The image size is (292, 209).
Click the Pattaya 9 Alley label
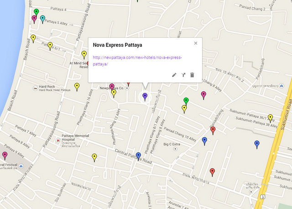point(14,151)
